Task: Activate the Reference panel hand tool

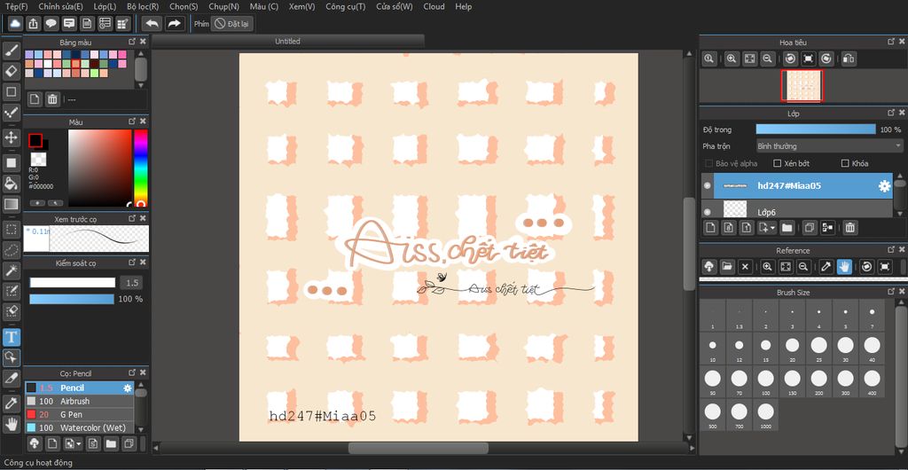Action: 844,267
